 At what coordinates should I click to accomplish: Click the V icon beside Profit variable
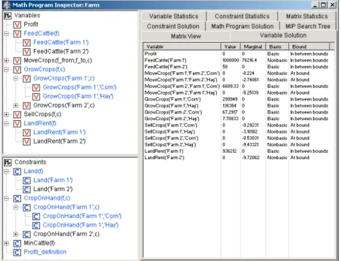point(17,24)
